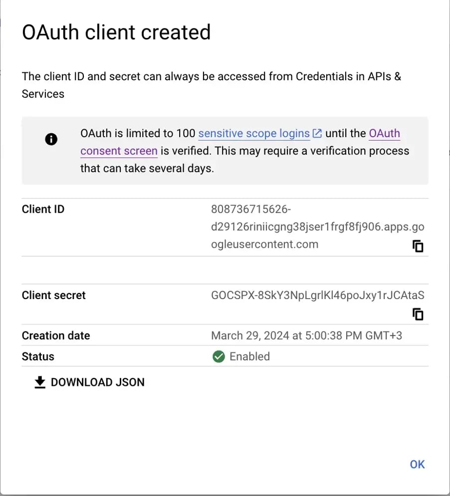
Task: Click the external-link icon after sensitive scope logins
Action: pos(317,134)
